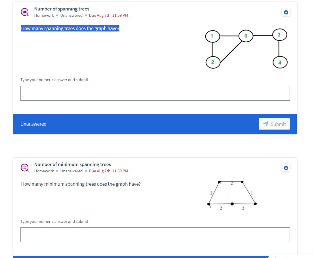The width and height of the screenshot is (314, 258).
Task: Open the Number of spanning trees title
Action: pos(62,9)
